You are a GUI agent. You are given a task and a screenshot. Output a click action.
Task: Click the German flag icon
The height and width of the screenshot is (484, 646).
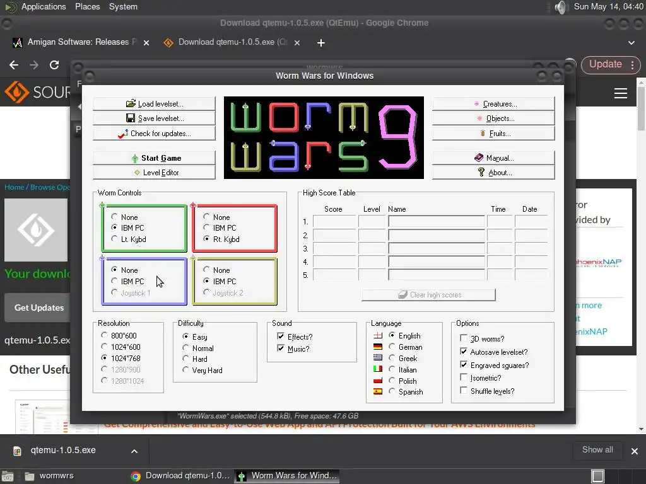[x=378, y=347]
